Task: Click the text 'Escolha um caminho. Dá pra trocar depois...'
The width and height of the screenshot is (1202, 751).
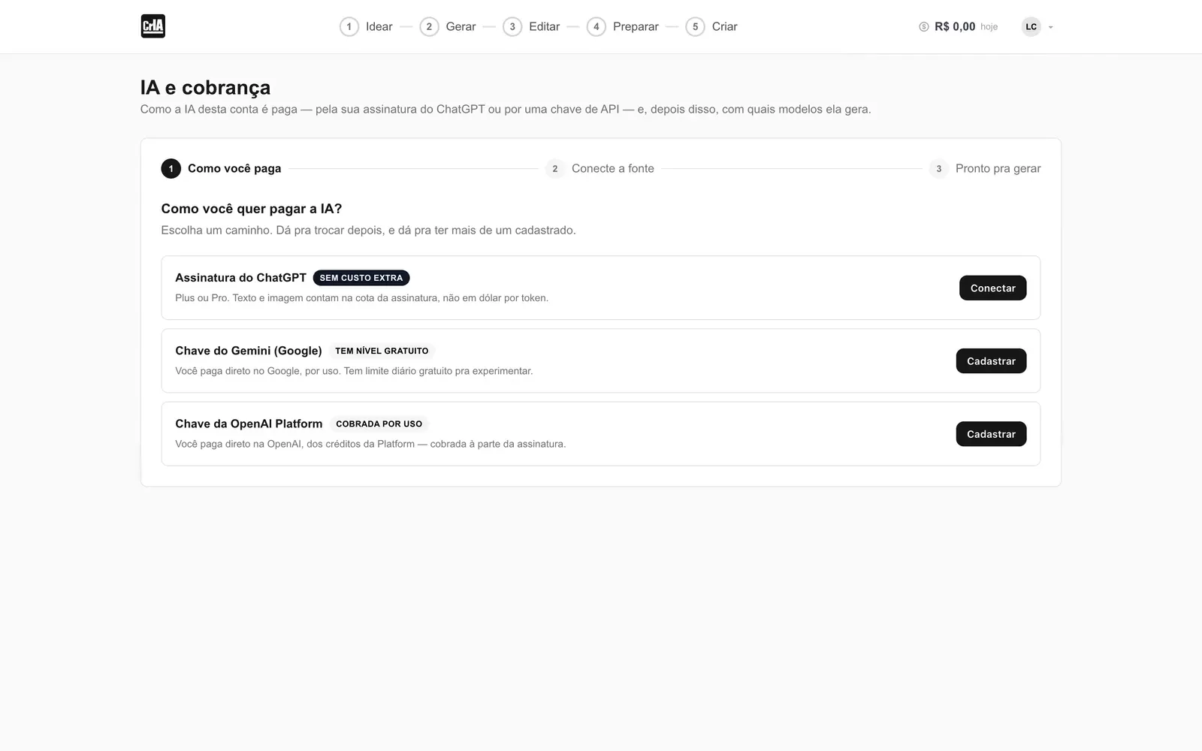Action: (x=368, y=231)
